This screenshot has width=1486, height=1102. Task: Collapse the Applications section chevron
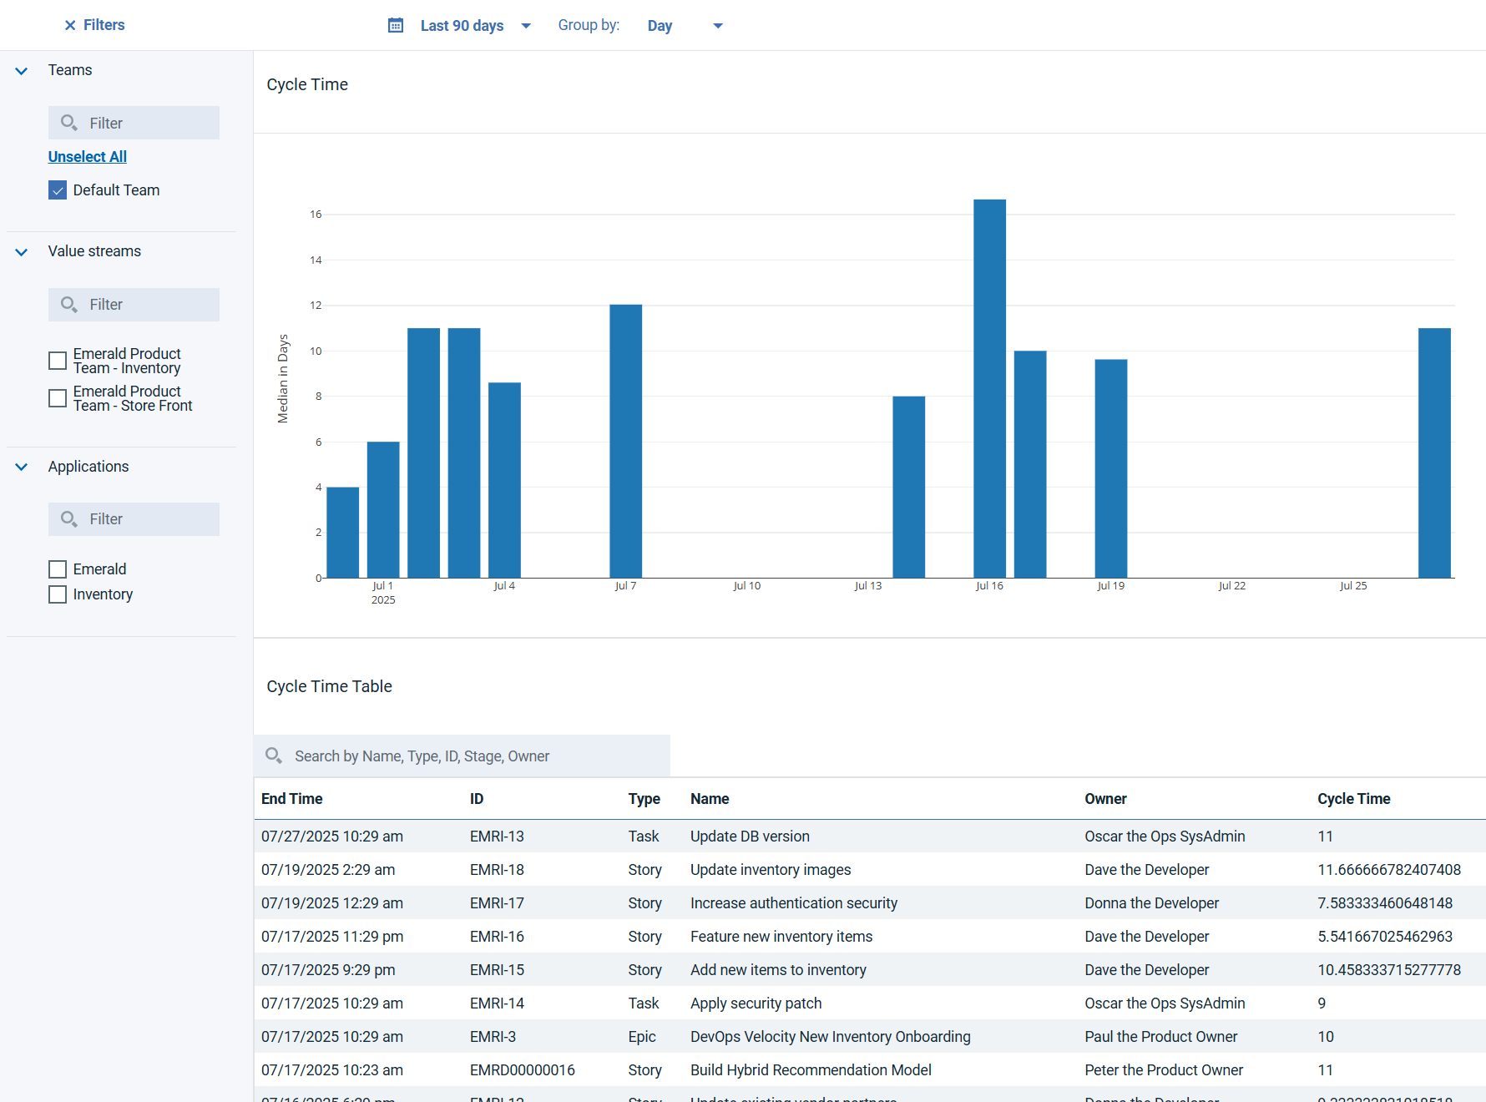coord(22,468)
